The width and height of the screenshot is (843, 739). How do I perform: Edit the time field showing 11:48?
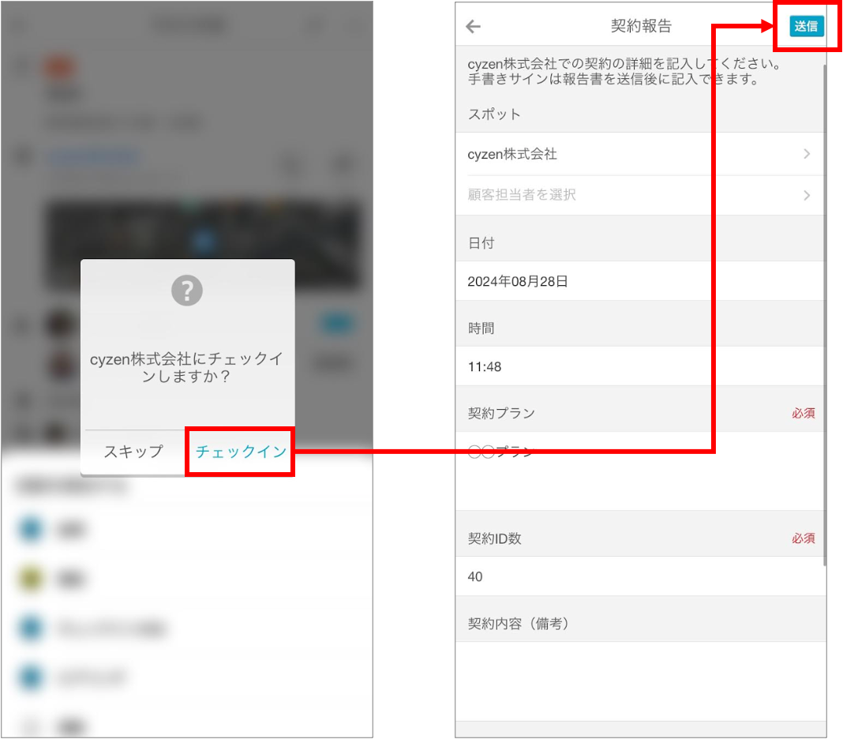[x=640, y=366]
